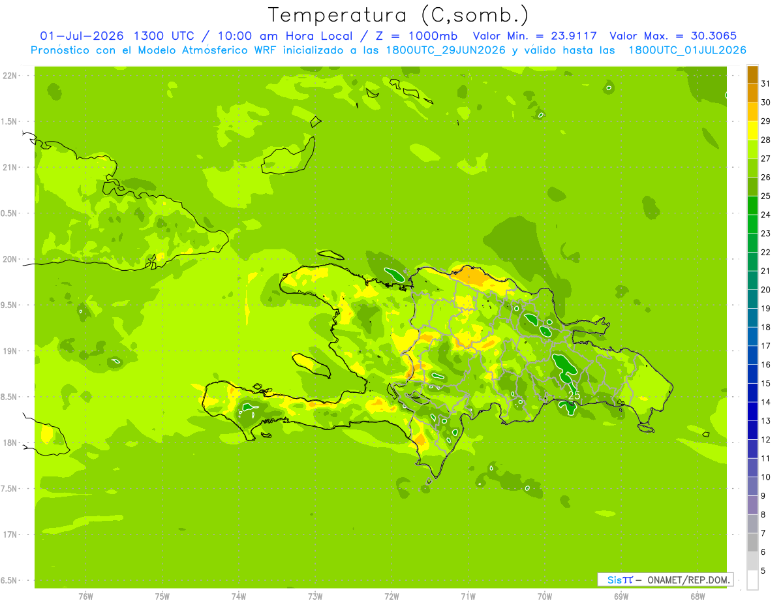Click the "74W" longitude axis label
The image size is (783, 605).
point(239,597)
